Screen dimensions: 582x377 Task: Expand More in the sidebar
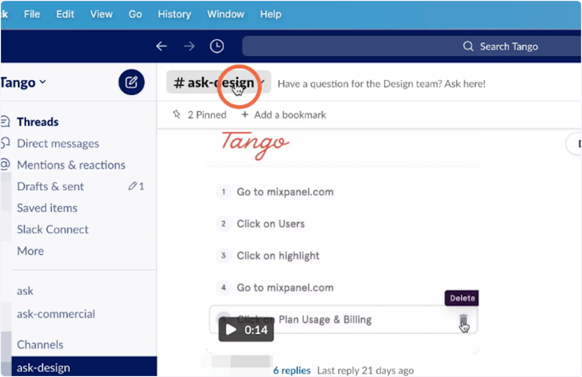click(x=31, y=251)
